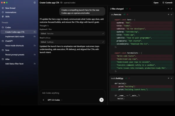Select the Atlas project folder
Image resolution: width=175 pixels, height=116 pixels.
(7, 59)
